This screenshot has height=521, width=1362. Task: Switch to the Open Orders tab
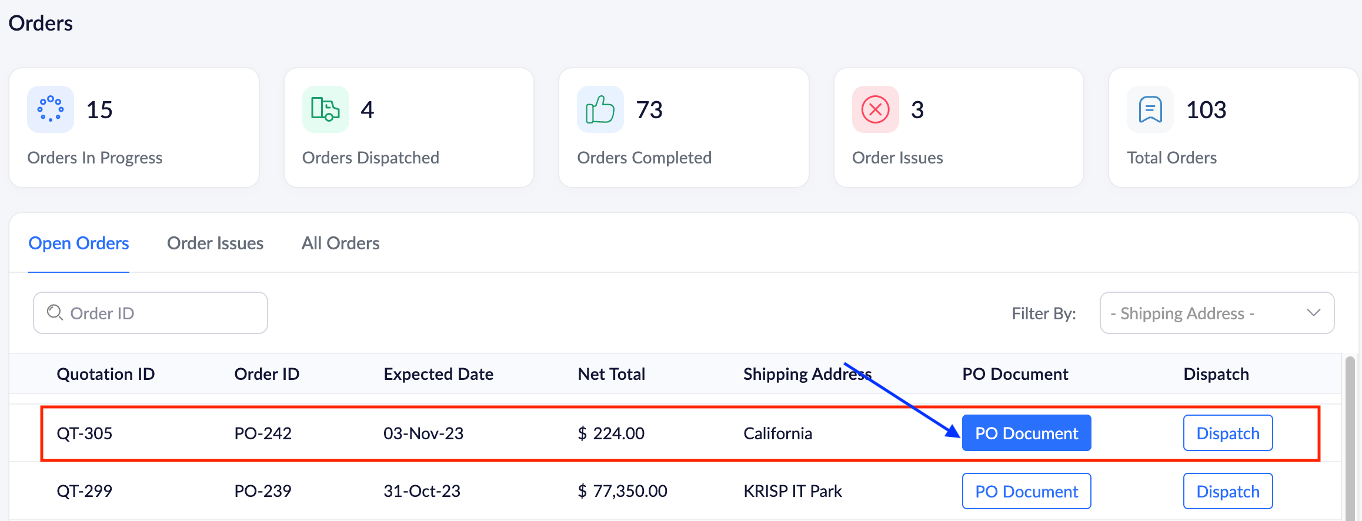point(79,243)
